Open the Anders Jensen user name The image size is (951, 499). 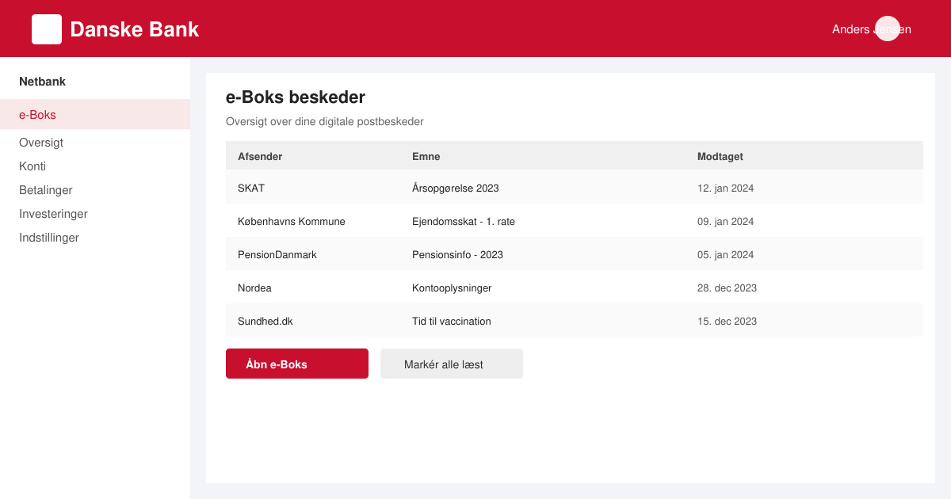tap(872, 29)
